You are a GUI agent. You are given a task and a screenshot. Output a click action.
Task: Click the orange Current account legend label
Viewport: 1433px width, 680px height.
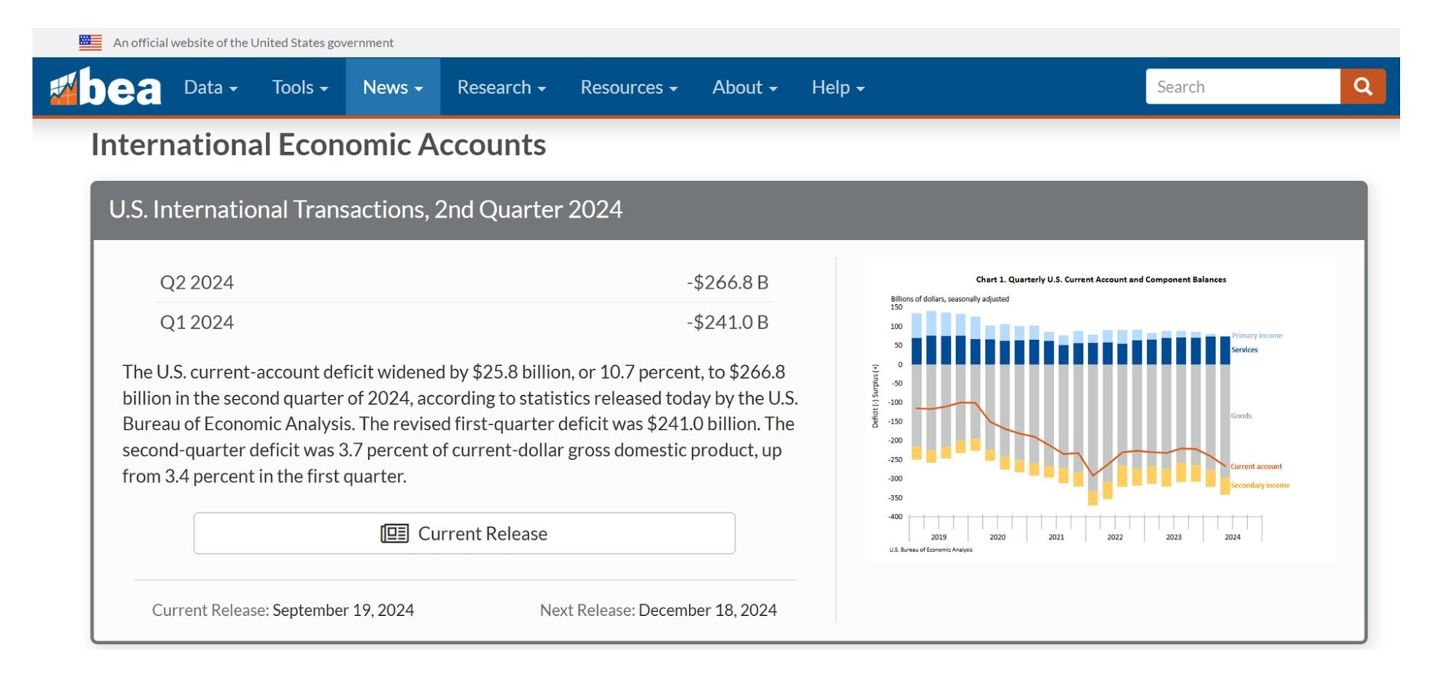(x=1256, y=467)
